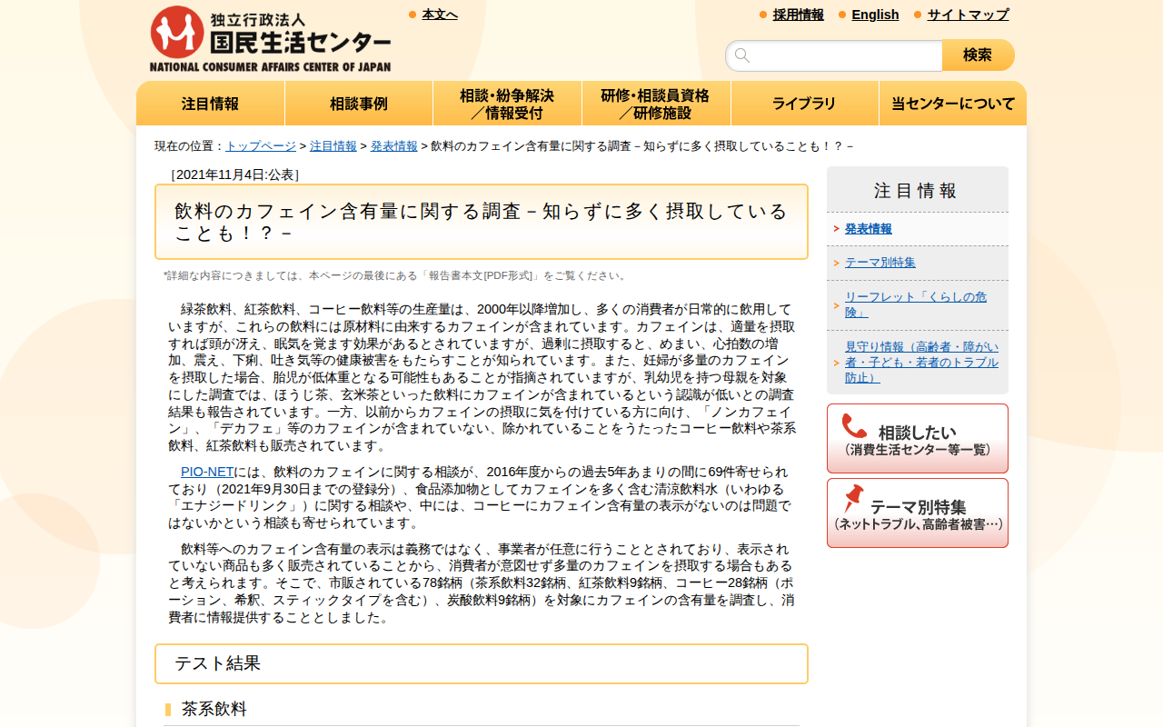This screenshot has width=1163, height=727.
Task: Open 相談・紛争解決/情報受付 navigation tab
Action: tap(507, 104)
